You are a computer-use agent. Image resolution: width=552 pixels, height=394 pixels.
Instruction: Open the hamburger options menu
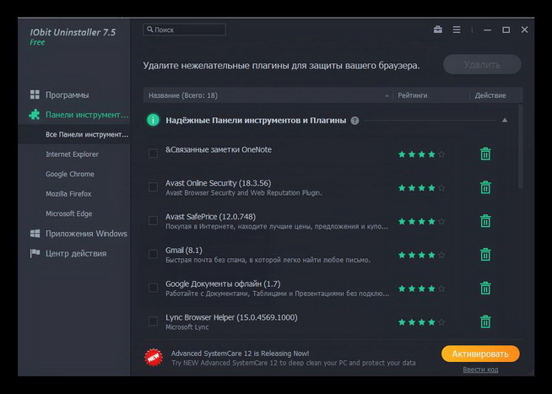457,30
